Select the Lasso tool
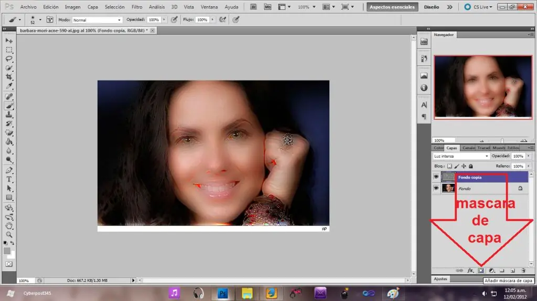 pyautogui.click(x=9, y=59)
